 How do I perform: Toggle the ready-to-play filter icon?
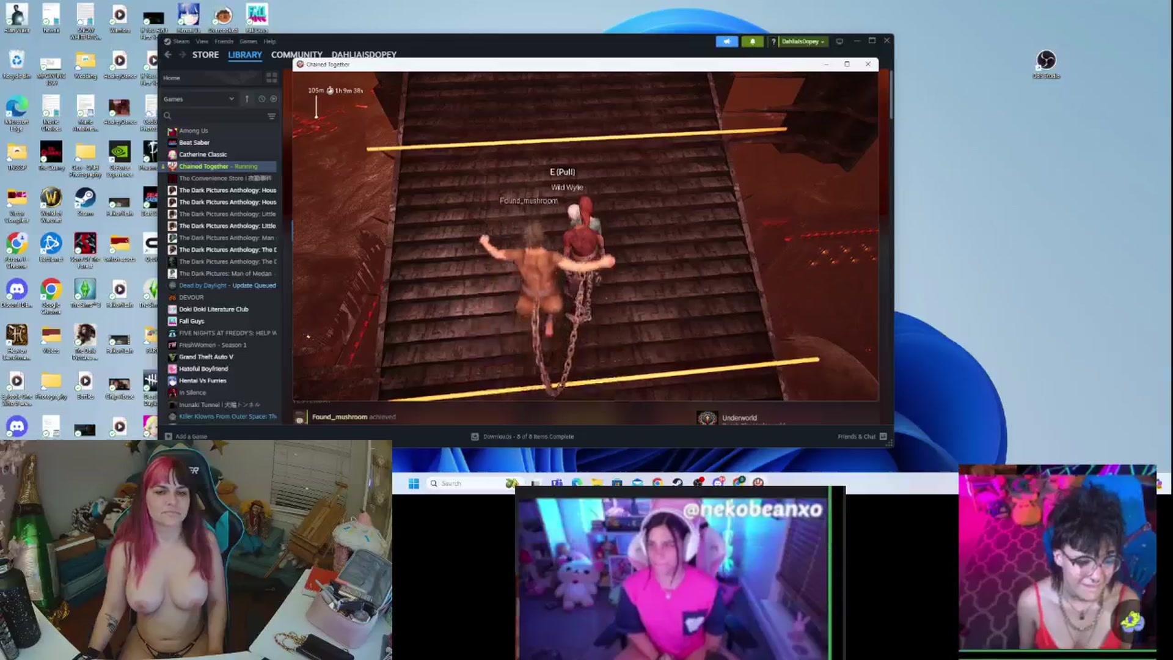click(x=274, y=99)
